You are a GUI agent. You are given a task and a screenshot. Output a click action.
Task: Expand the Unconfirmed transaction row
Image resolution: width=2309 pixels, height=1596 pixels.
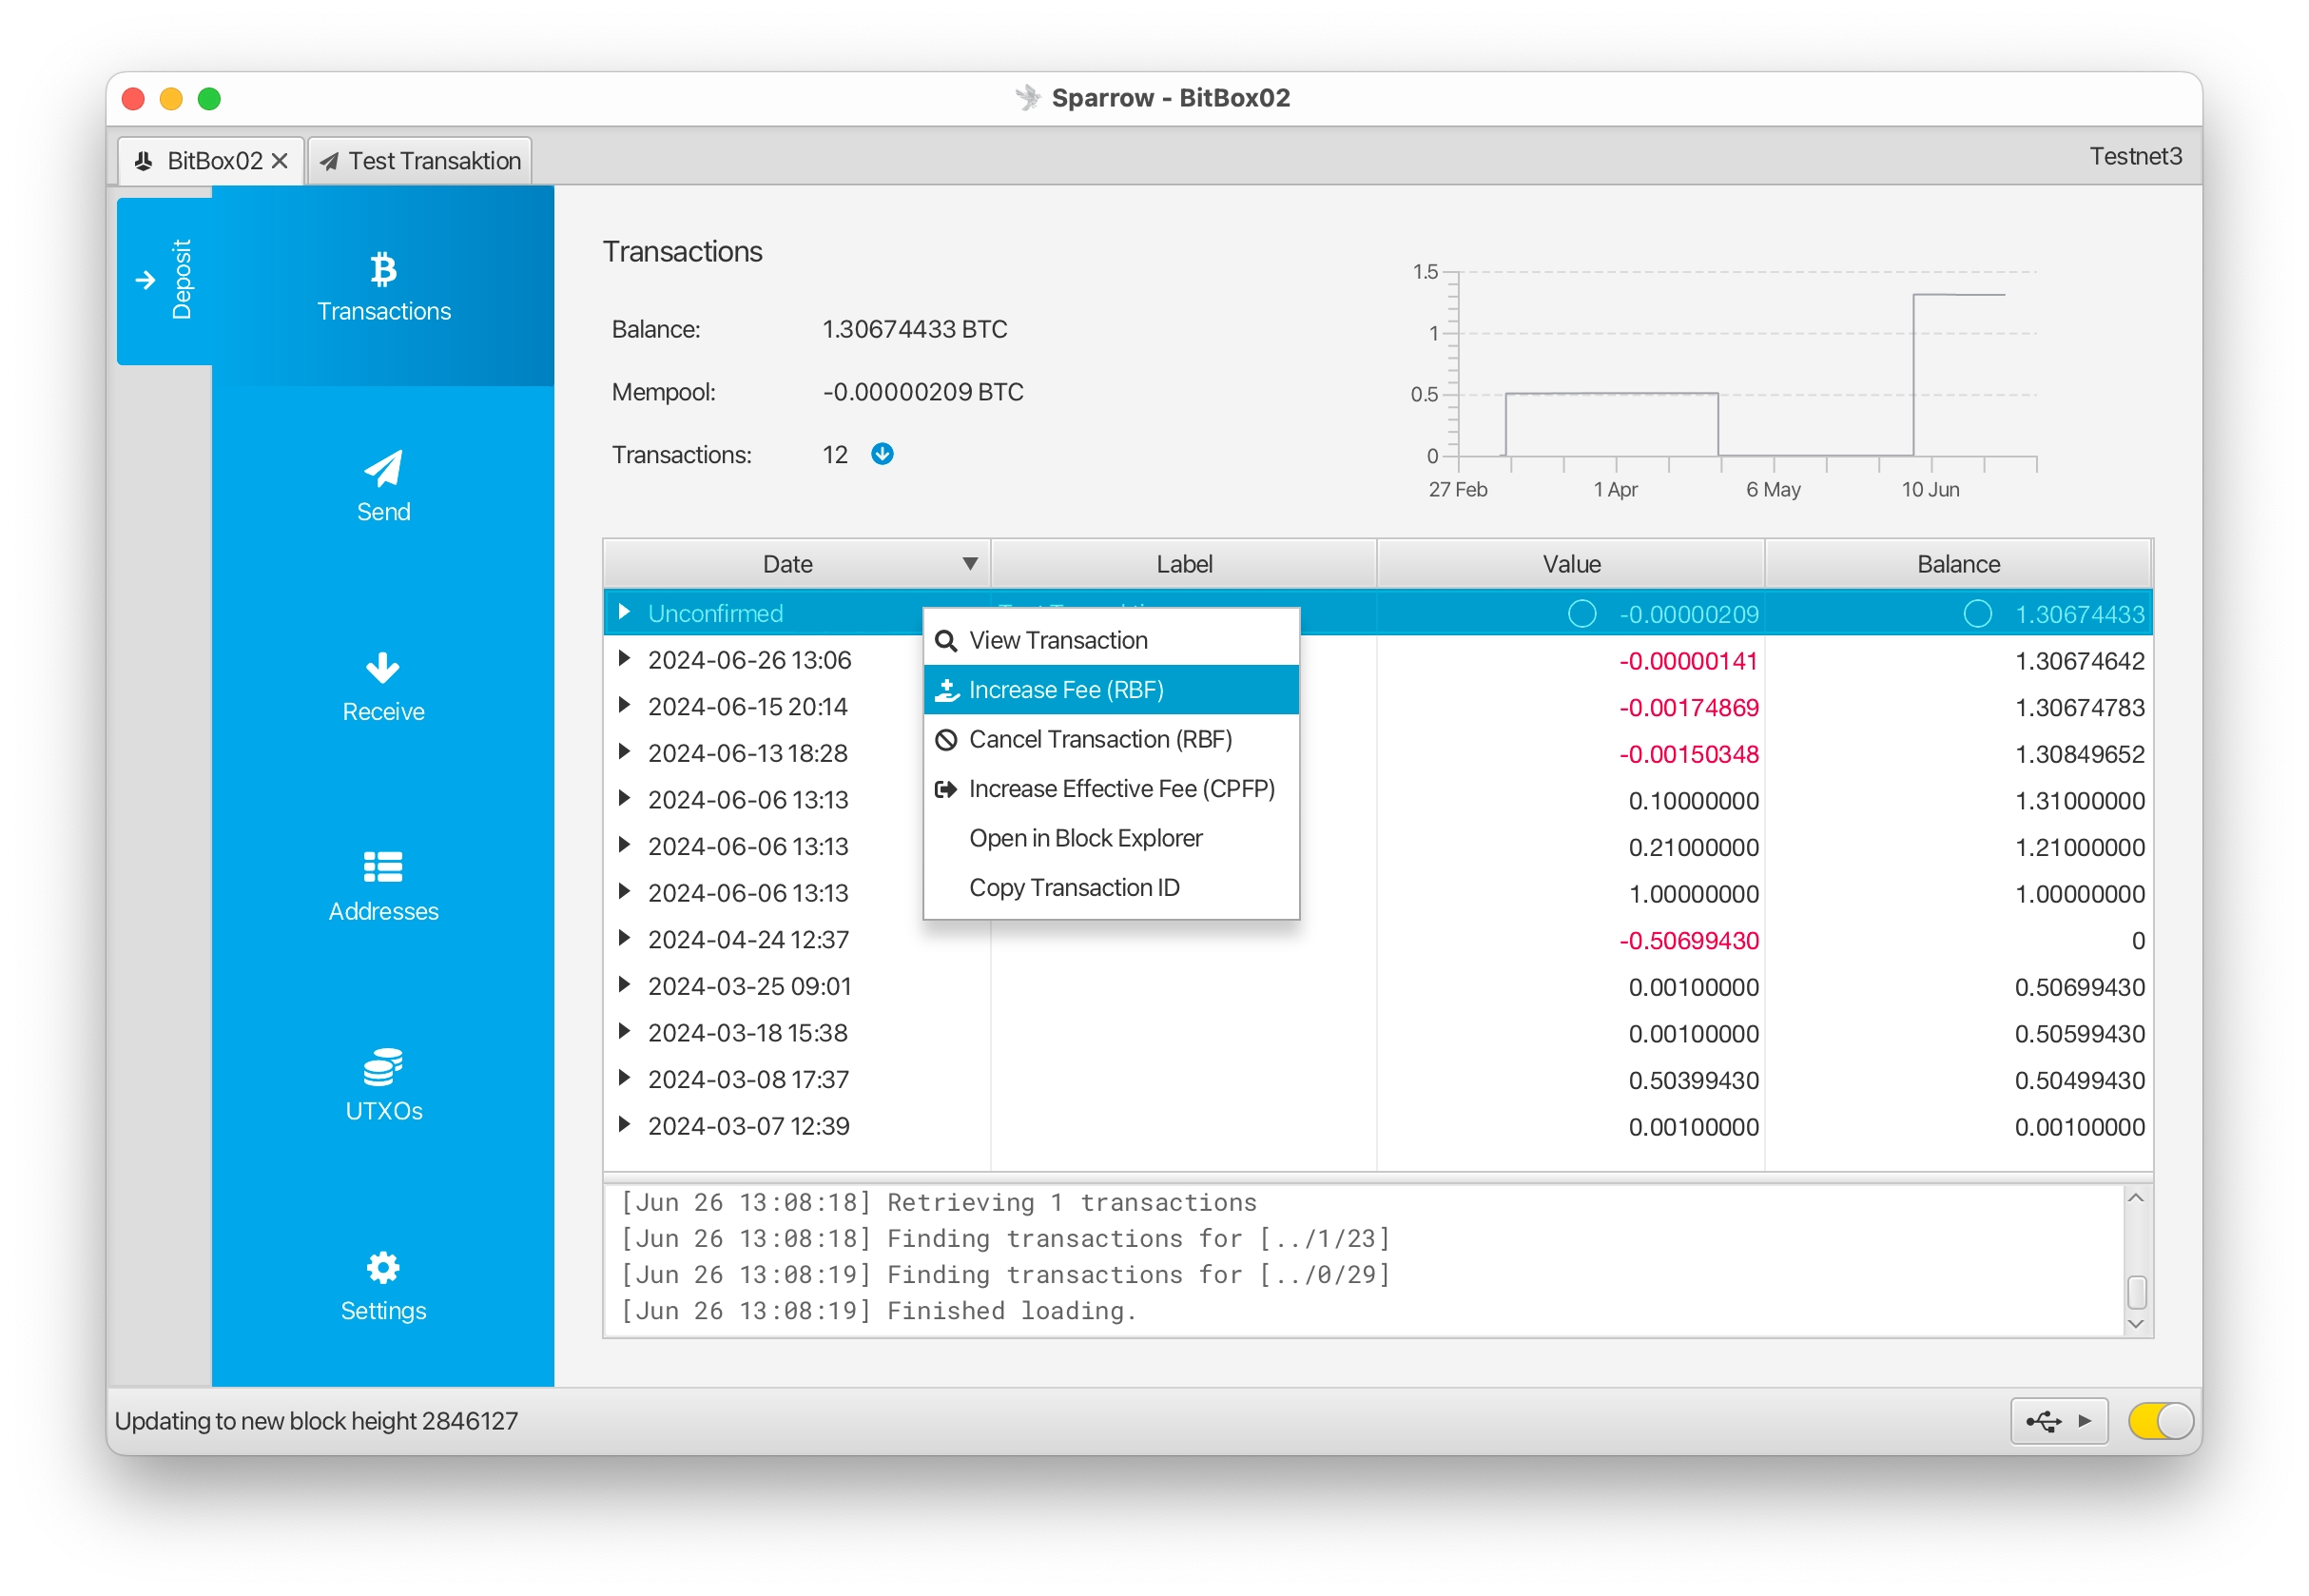pyautogui.click(x=624, y=612)
